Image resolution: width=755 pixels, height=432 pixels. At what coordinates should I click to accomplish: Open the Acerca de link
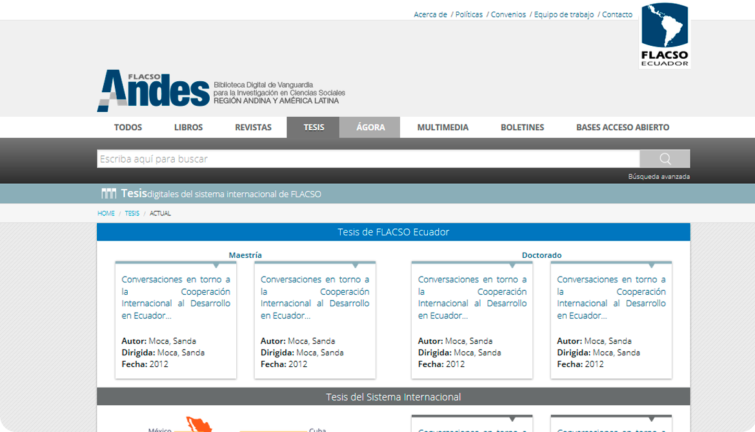pyautogui.click(x=430, y=14)
